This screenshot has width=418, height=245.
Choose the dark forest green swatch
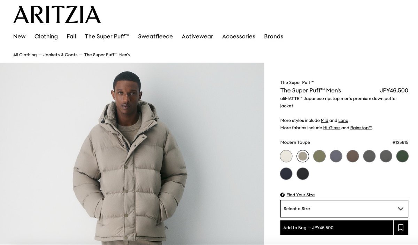coord(402,156)
